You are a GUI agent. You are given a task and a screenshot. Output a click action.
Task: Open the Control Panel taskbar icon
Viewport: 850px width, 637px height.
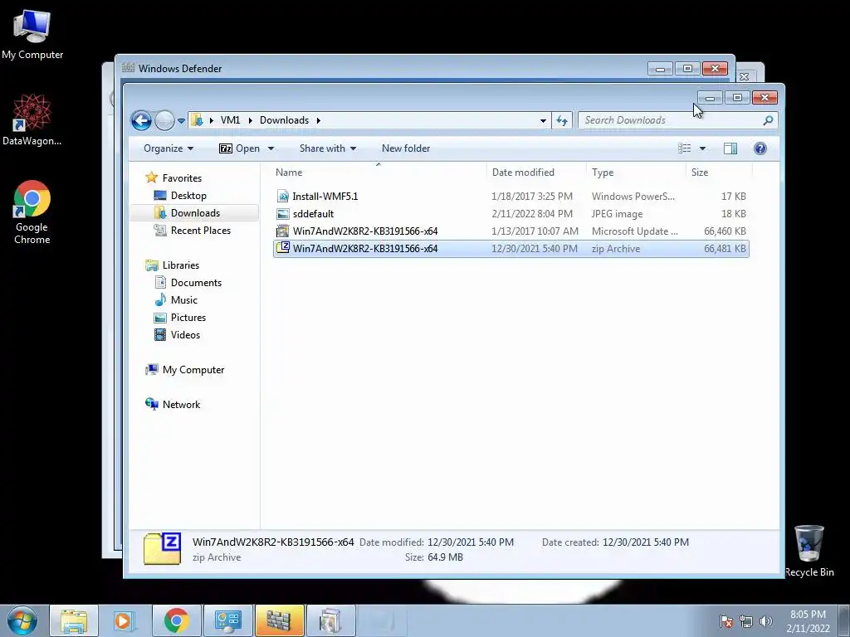coord(227,620)
